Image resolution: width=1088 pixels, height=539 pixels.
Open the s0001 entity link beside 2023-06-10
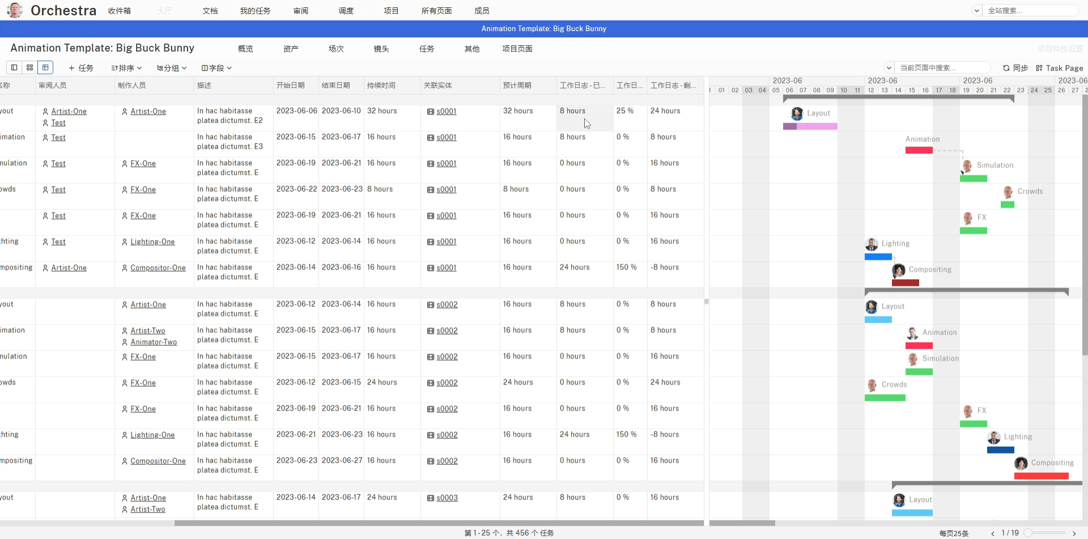(x=447, y=112)
